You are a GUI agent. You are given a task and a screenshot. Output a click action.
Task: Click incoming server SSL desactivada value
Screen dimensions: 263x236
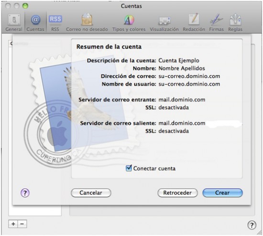tap(174, 107)
